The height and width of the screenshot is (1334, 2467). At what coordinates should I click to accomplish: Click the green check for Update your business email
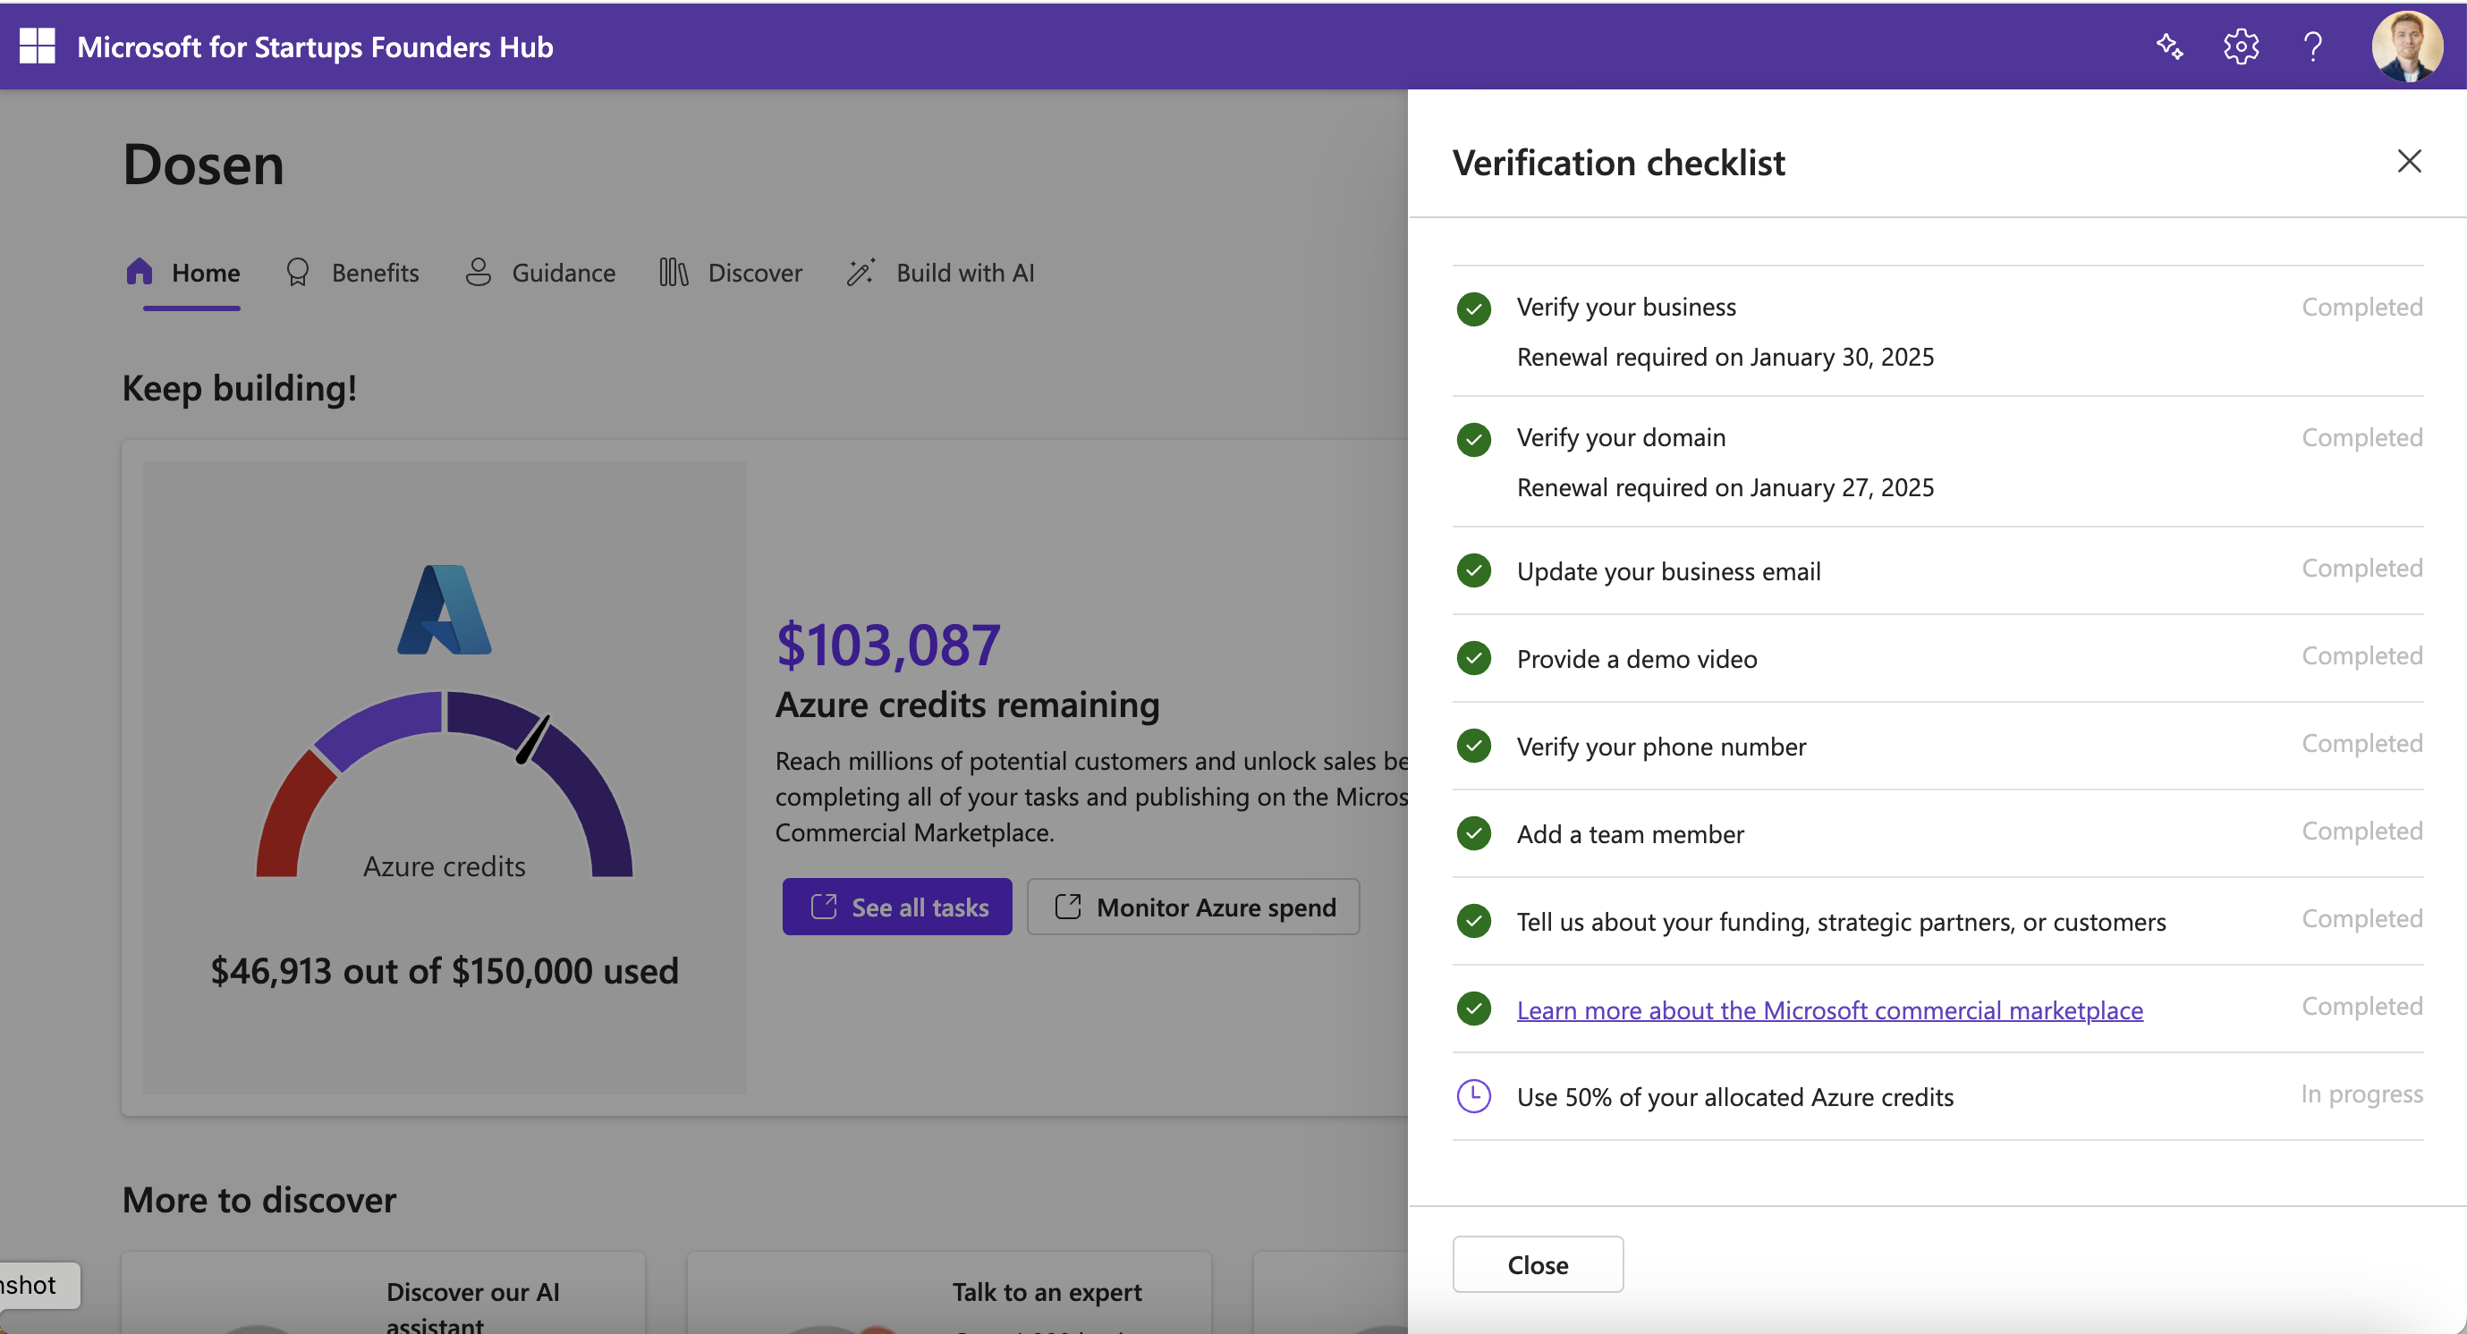(1473, 570)
